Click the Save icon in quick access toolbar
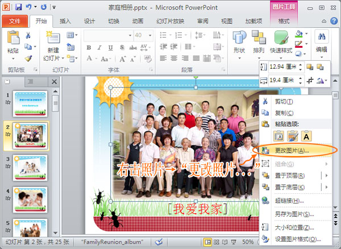The height and width of the screenshot is (249, 341). tap(19, 7)
